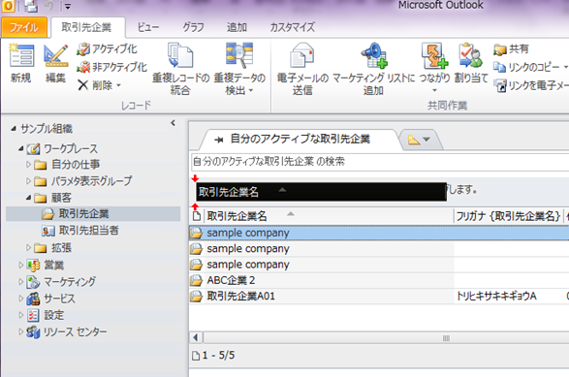Open the quick access toolbar customize dropdown
The width and height of the screenshot is (569, 377).
[68, 6]
